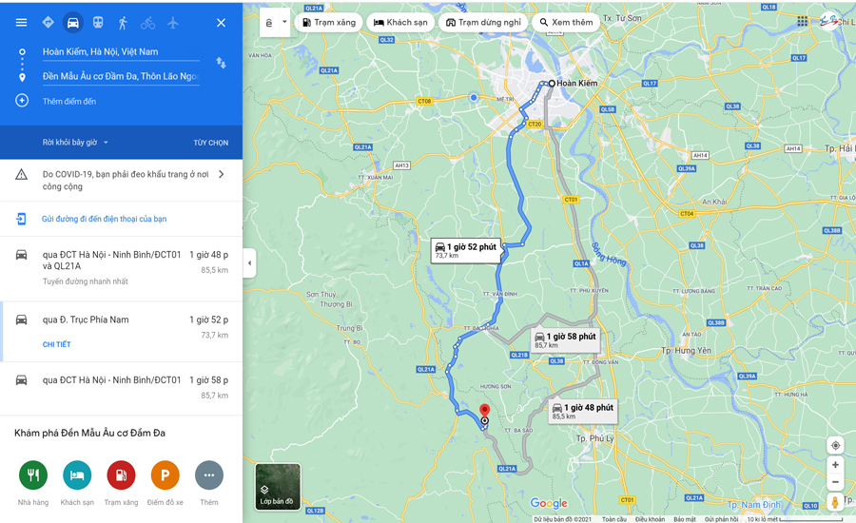
Task: Search nearby Nhà hàng restaurants
Action: pyautogui.click(x=33, y=483)
